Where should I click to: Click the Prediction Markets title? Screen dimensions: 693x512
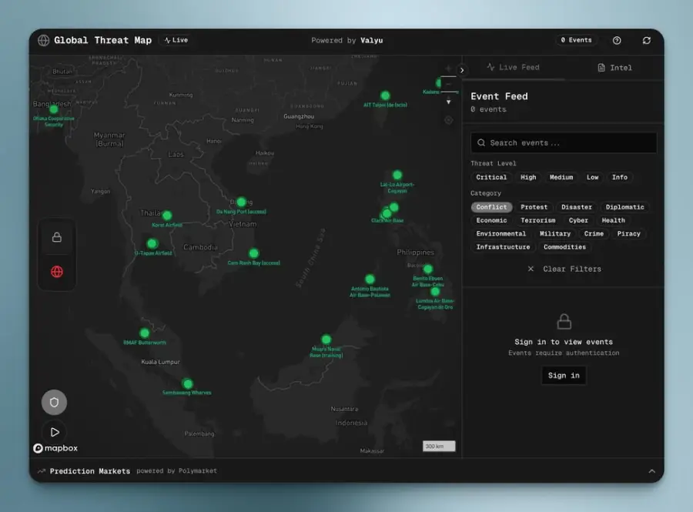pyautogui.click(x=90, y=471)
